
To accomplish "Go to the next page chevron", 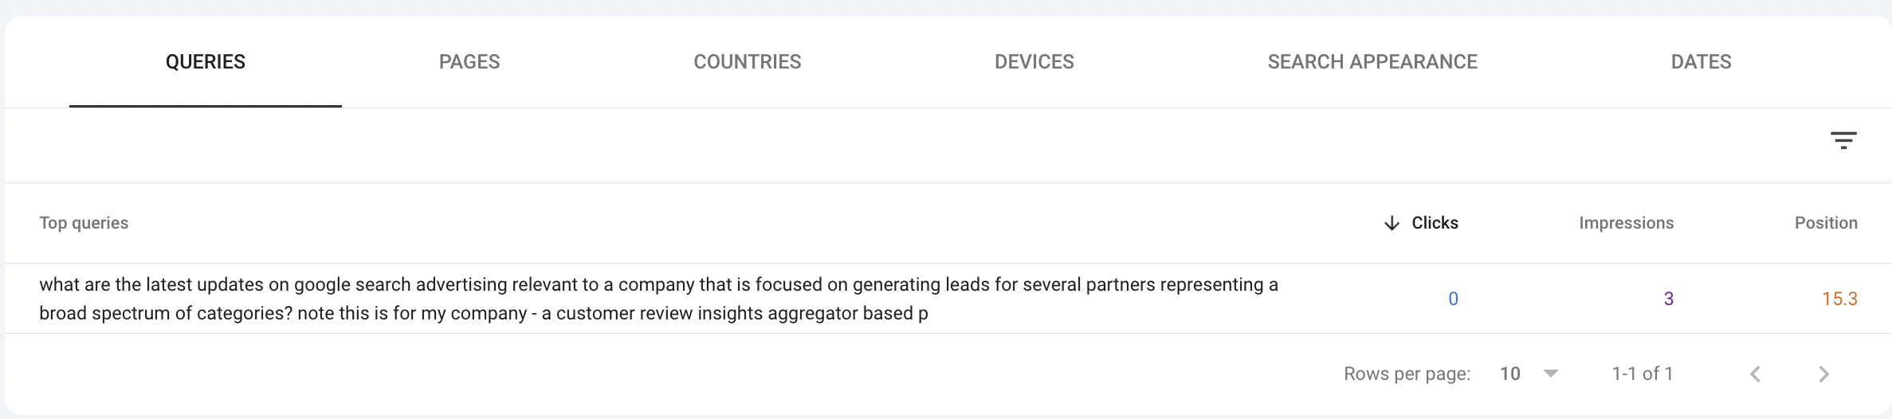I will point(1823,374).
